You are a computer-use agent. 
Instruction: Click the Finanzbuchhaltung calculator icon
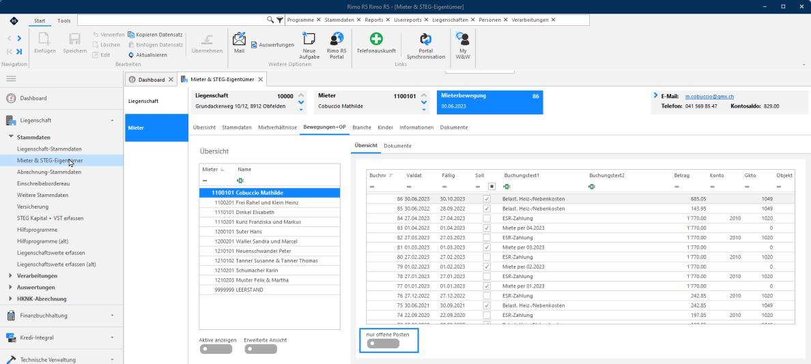click(11, 316)
